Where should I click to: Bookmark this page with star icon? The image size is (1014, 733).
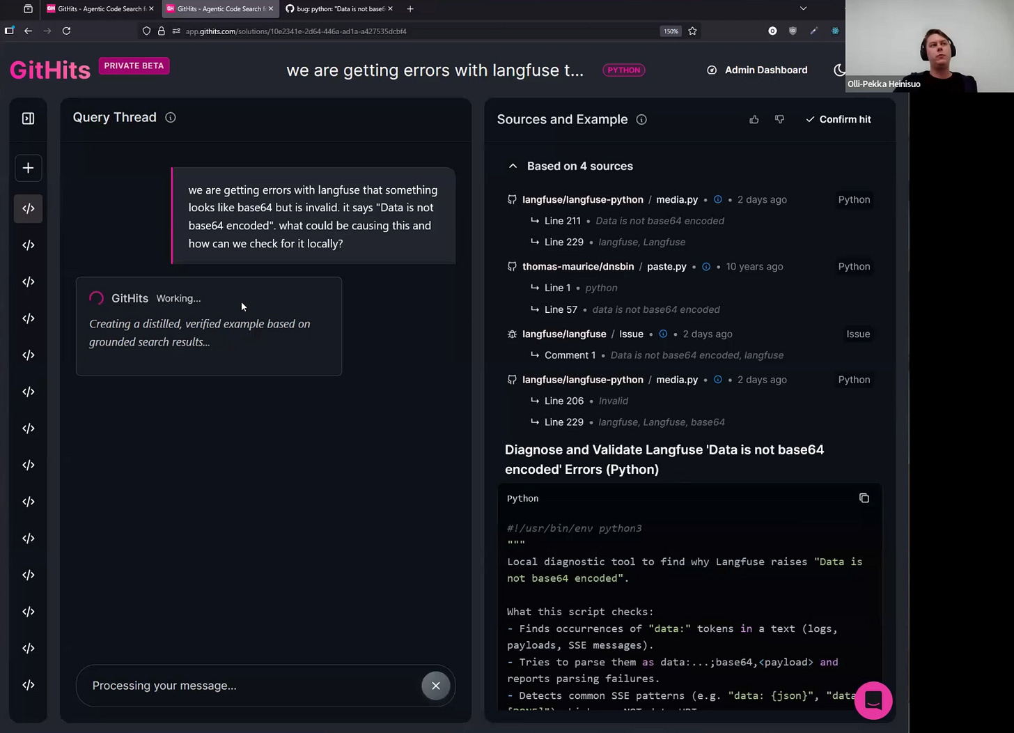coord(692,31)
